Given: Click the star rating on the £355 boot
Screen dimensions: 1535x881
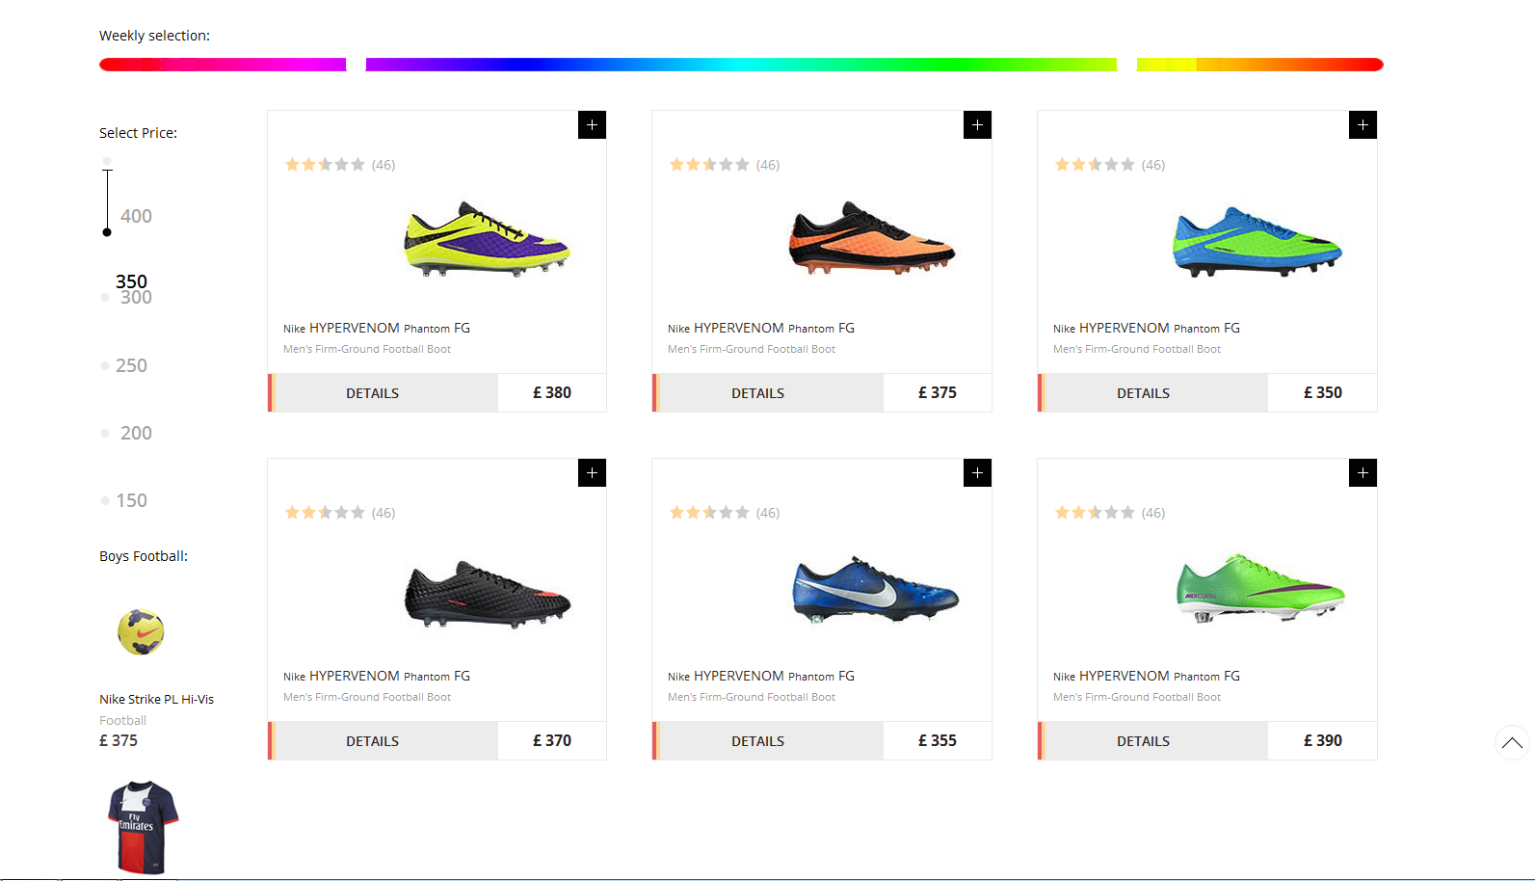Looking at the screenshot, I should coord(709,513).
